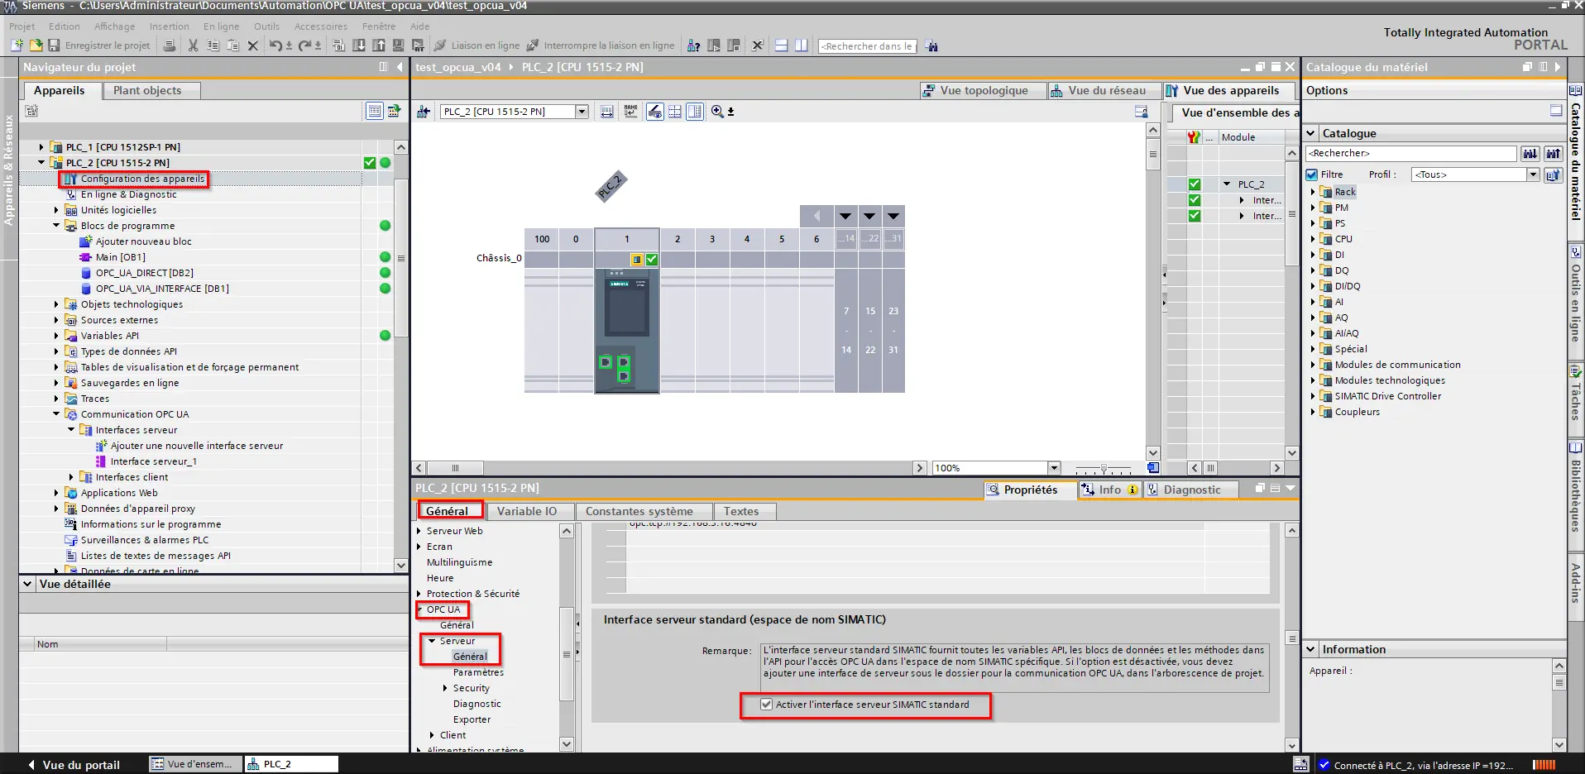This screenshot has height=774, width=1585.
Task: Open the PLC_2 device selection dropdown
Action: (x=582, y=112)
